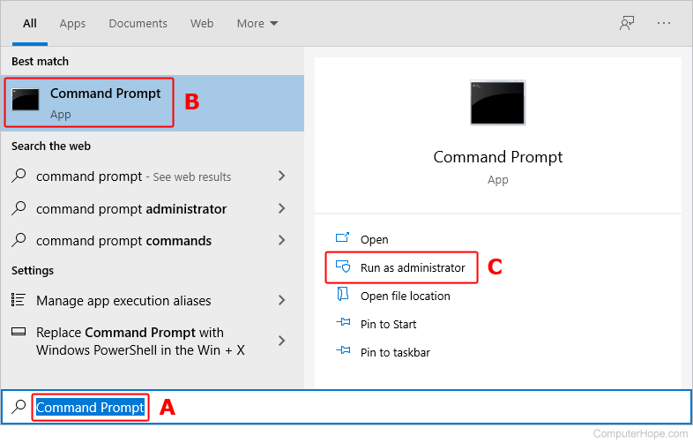
Task: Open Replace Command Prompt with Windows PowerShell setting
Action: [153, 341]
